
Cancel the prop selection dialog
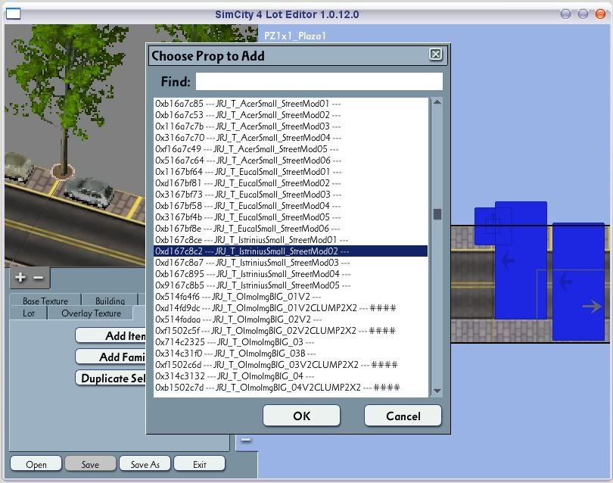click(403, 416)
